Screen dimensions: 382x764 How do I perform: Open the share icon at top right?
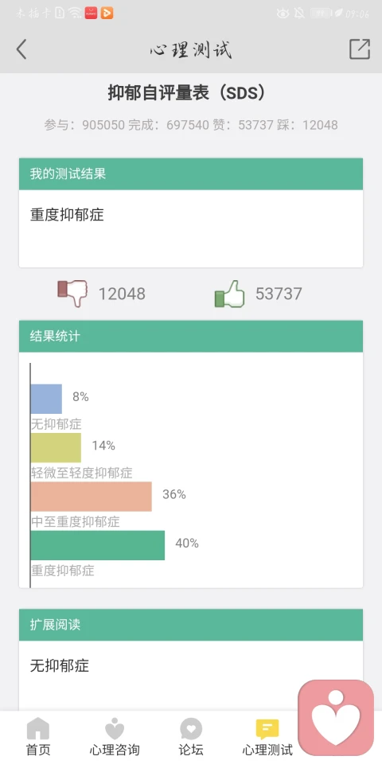tap(360, 49)
